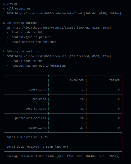131x164 pixels.
Task: Click the test-scripts row label
Action: (x=36, y=109)
